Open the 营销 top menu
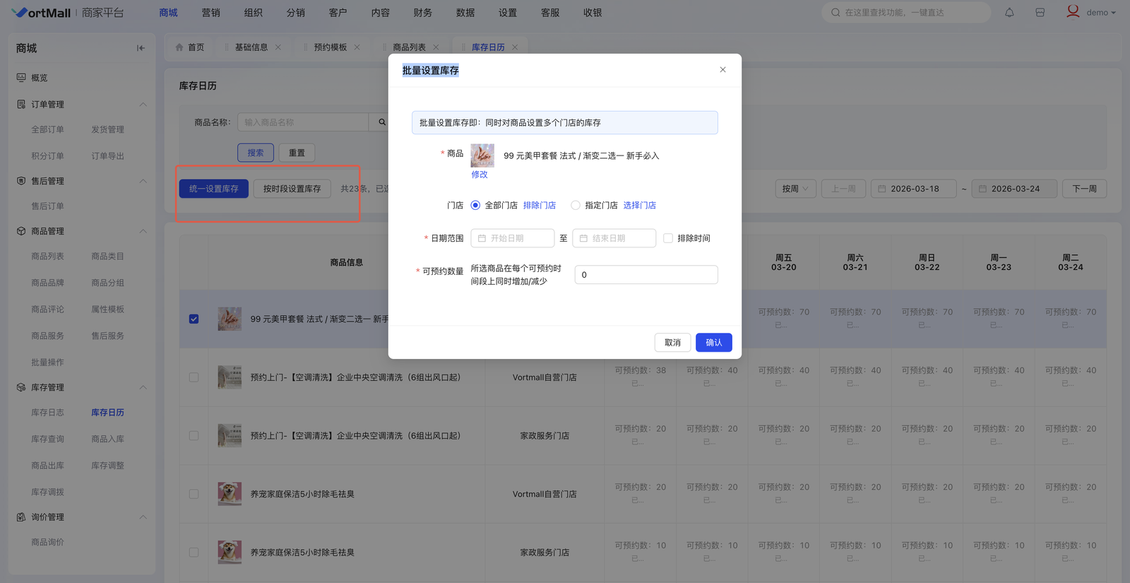The width and height of the screenshot is (1130, 583). click(x=210, y=13)
